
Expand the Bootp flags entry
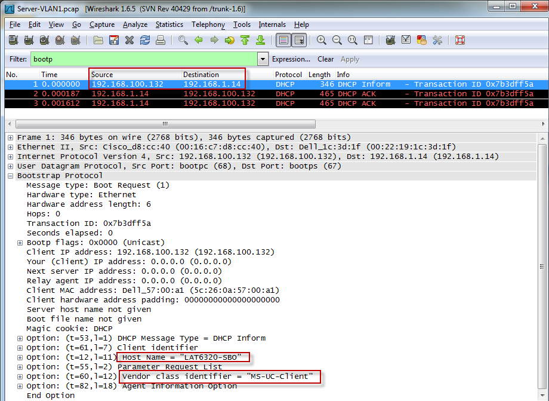20,243
